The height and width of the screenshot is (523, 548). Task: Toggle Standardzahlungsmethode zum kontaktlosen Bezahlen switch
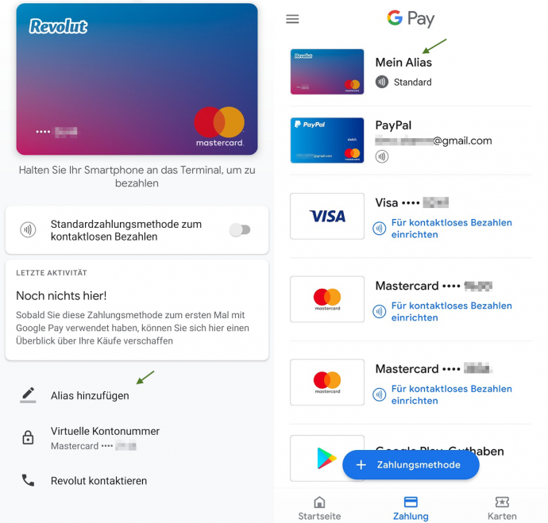point(240,230)
